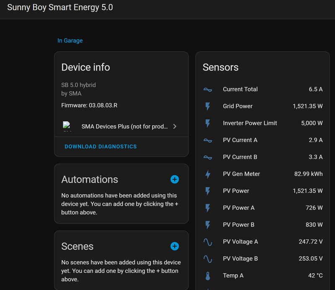Click the Automations card heading
The width and height of the screenshot is (335, 290).
tap(90, 180)
